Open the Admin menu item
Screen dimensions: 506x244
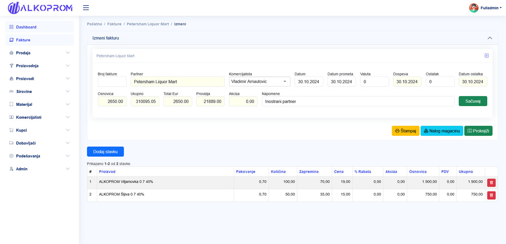(x=39, y=169)
